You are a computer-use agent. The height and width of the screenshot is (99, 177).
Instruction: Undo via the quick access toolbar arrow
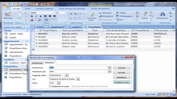pyautogui.click(x=25, y=4)
